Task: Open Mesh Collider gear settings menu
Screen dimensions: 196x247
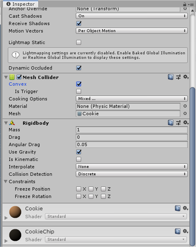Action: (x=186, y=77)
